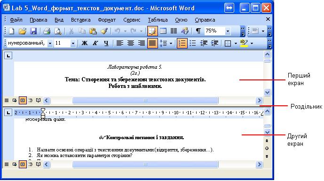Open a file with folder icon

click(22, 31)
